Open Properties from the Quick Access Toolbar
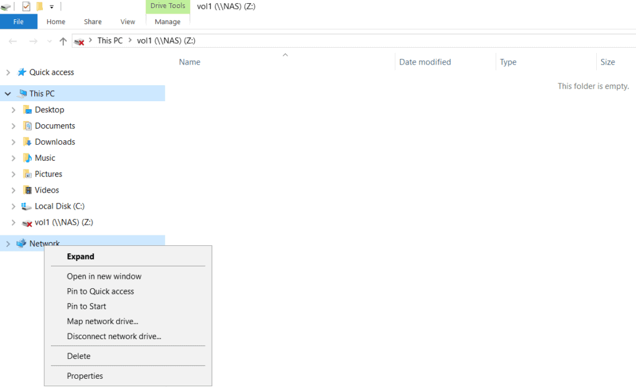 pyautogui.click(x=27, y=6)
